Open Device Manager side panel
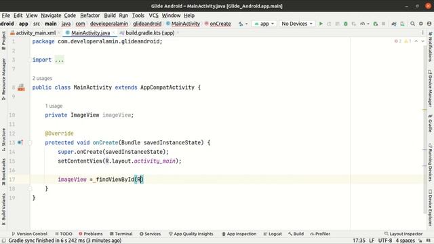Viewport: 434px width, 244px height. coord(430,88)
